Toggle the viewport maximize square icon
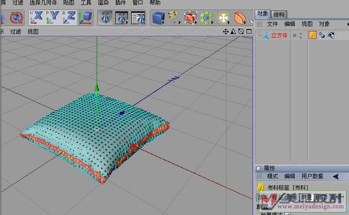Screen dimensions: 349x215 tap(249, 31)
